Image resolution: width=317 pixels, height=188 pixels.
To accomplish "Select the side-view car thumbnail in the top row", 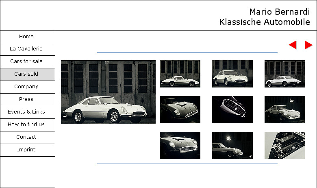I will pyautogui.click(x=180, y=74).
